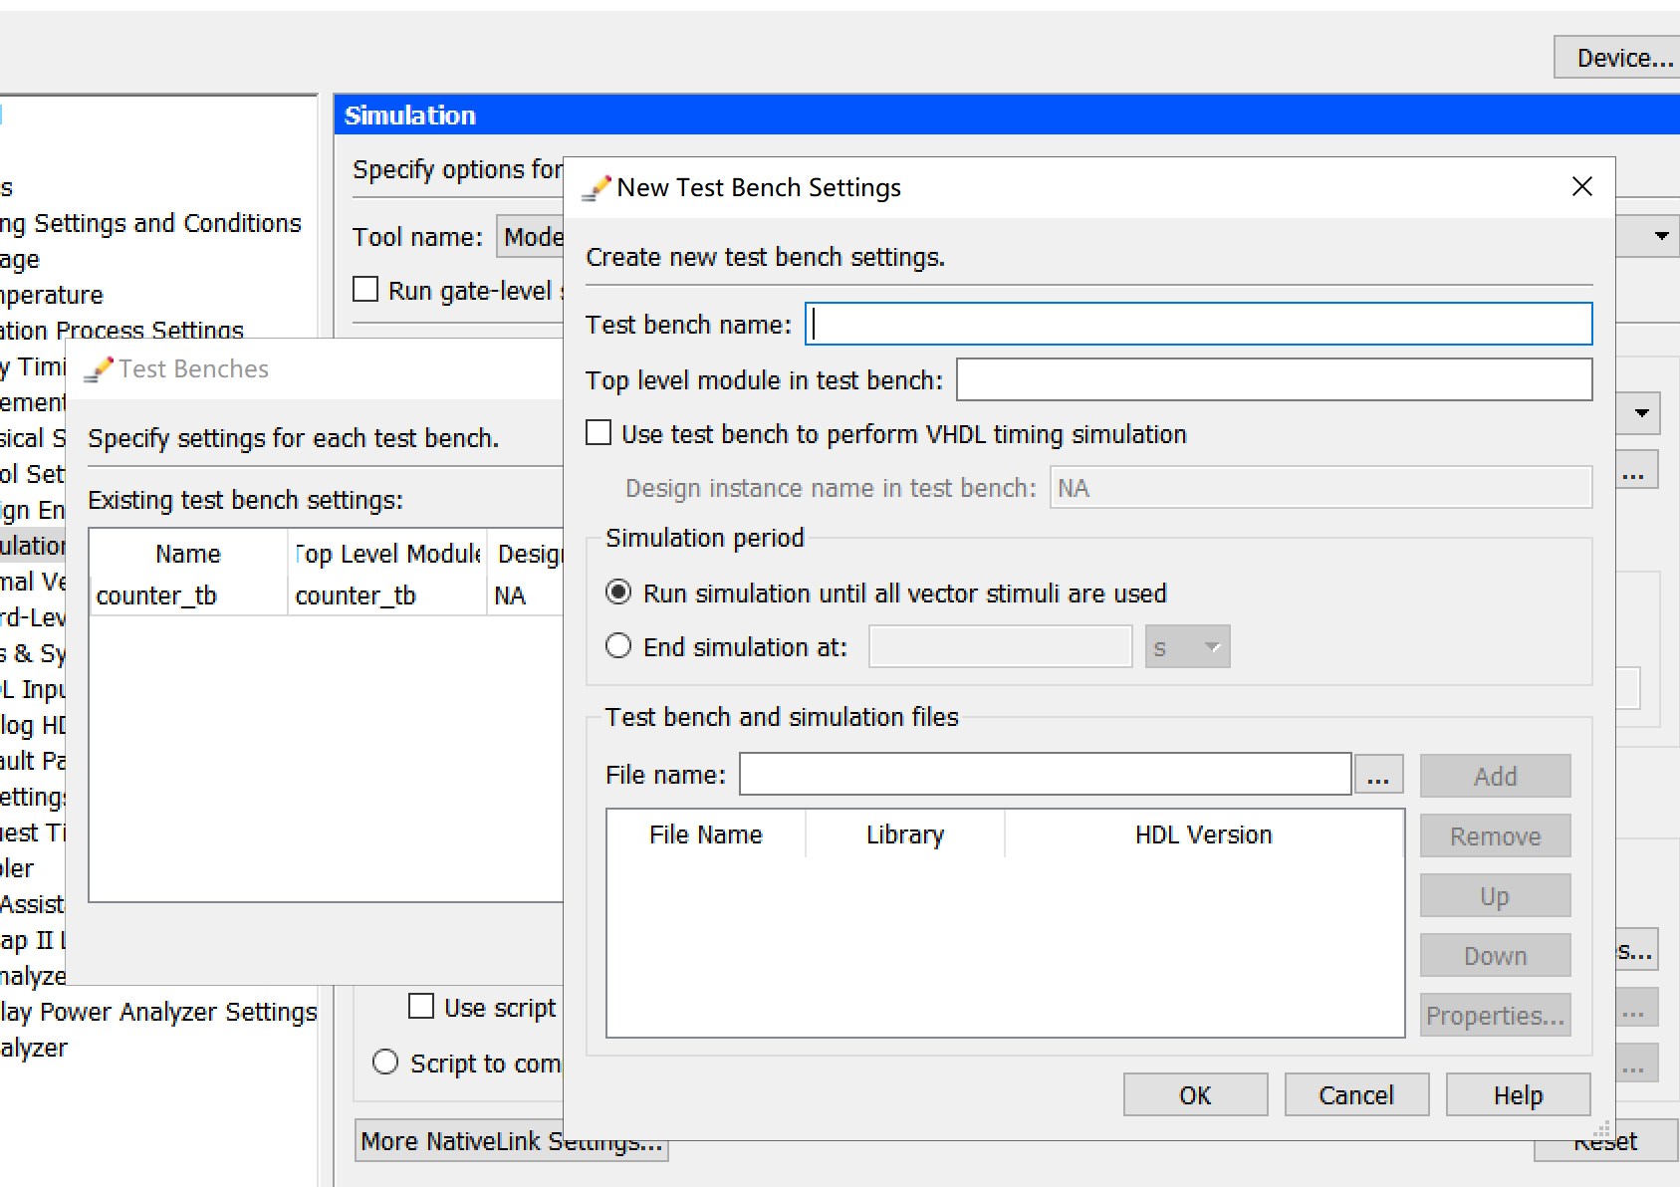Viewport: 1680px width, 1187px height.
Task: Click the Test Benches window pencil icon
Action: point(98,369)
